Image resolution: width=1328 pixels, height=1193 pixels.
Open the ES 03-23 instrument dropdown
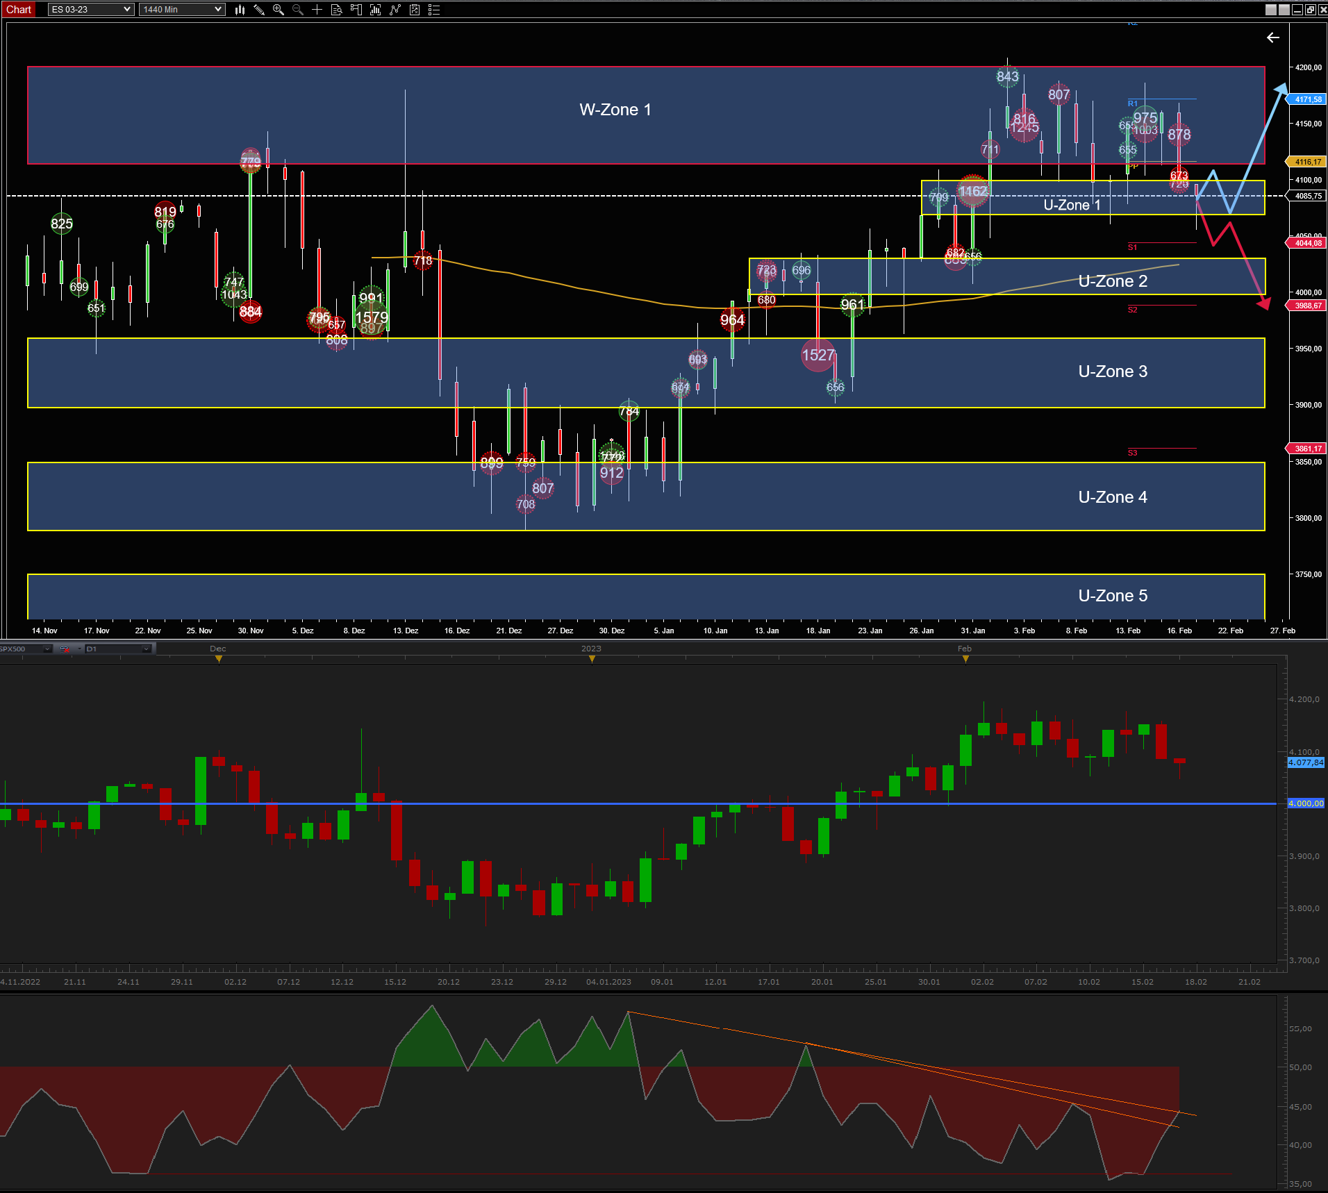90,9
